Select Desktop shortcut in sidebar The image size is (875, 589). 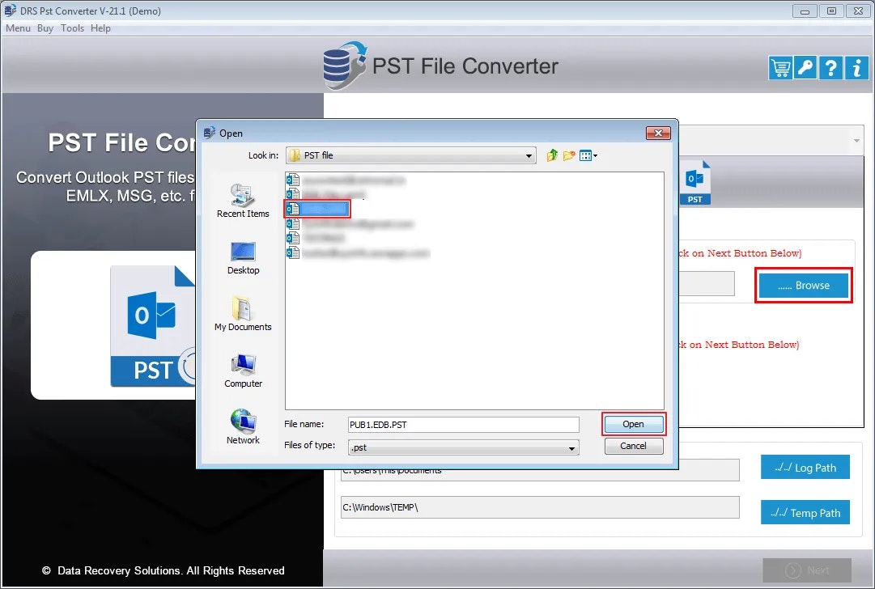243,258
